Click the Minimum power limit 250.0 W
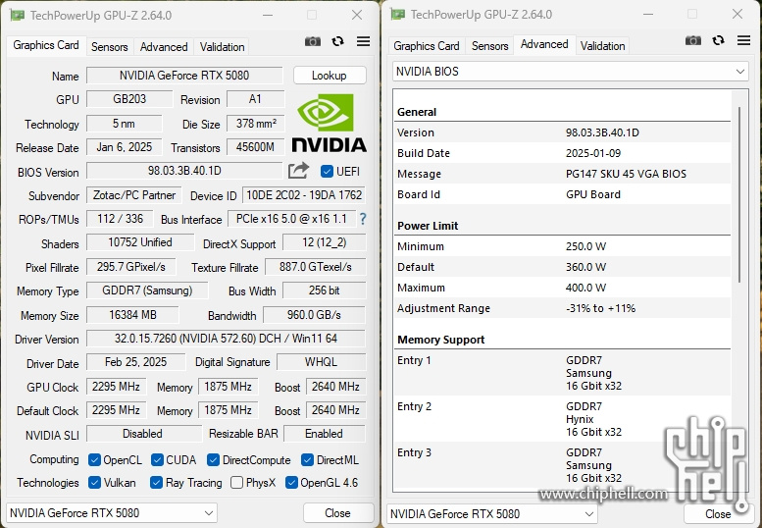This screenshot has width=762, height=528. (585, 246)
